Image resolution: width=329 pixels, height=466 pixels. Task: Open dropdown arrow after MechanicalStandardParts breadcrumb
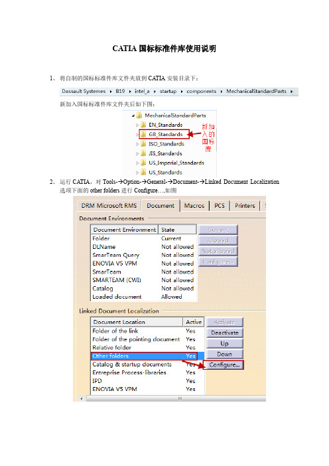pos(292,92)
